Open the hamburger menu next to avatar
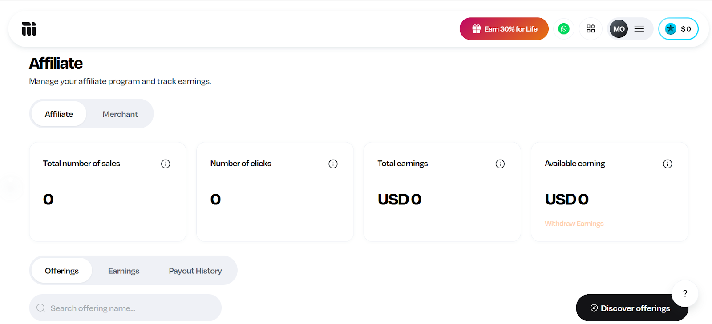 [x=639, y=28]
